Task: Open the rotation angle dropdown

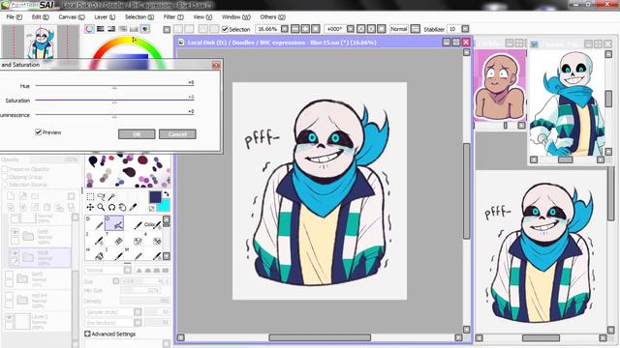Action: point(351,29)
